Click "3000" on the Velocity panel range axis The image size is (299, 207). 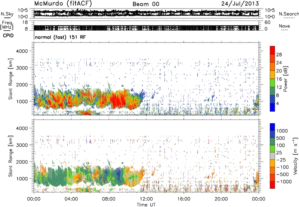[x=22, y=145]
